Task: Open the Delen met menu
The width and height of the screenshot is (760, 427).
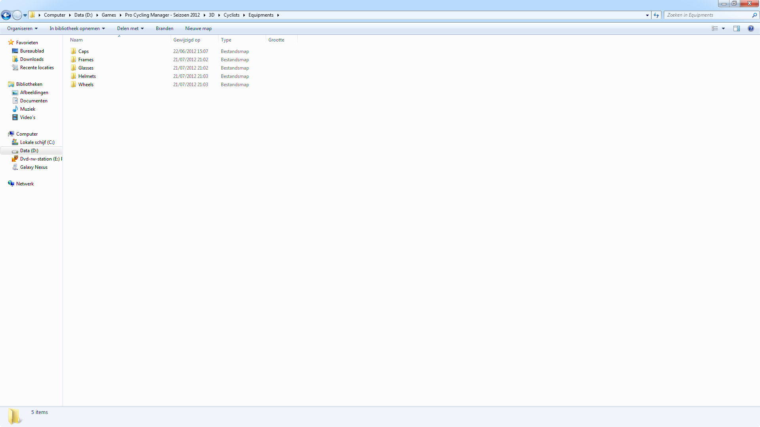Action: 130,28
